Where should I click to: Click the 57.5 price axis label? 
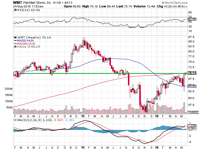pyautogui.click(x=191, y=105)
